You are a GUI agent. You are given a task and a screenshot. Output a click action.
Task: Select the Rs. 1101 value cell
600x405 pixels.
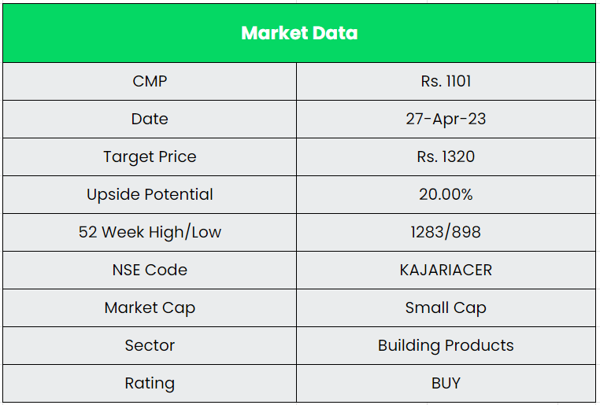coord(446,81)
